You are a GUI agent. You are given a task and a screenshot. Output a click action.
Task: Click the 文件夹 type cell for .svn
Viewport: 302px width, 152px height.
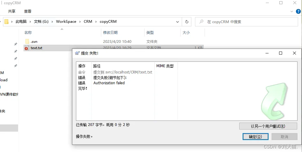152,42
